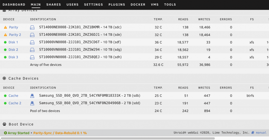269x140 pixels.
Task: Click the hard drive icon for sdc
Action: click(x=32, y=27)
